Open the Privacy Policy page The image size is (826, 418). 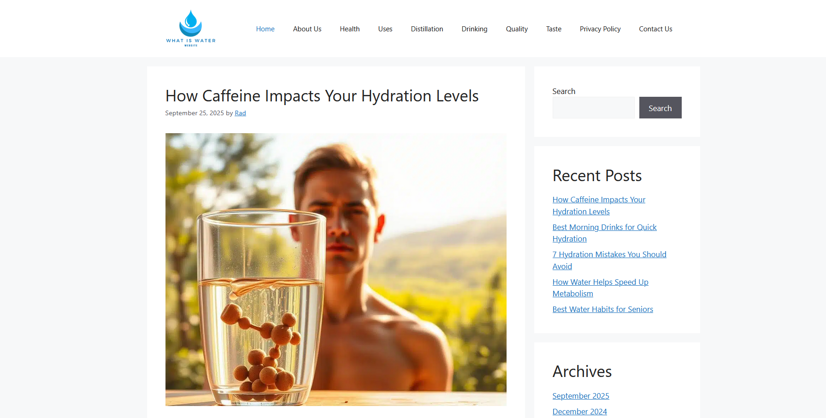[600, 29]
